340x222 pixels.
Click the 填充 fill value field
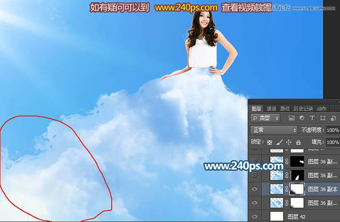coord(333,142)
